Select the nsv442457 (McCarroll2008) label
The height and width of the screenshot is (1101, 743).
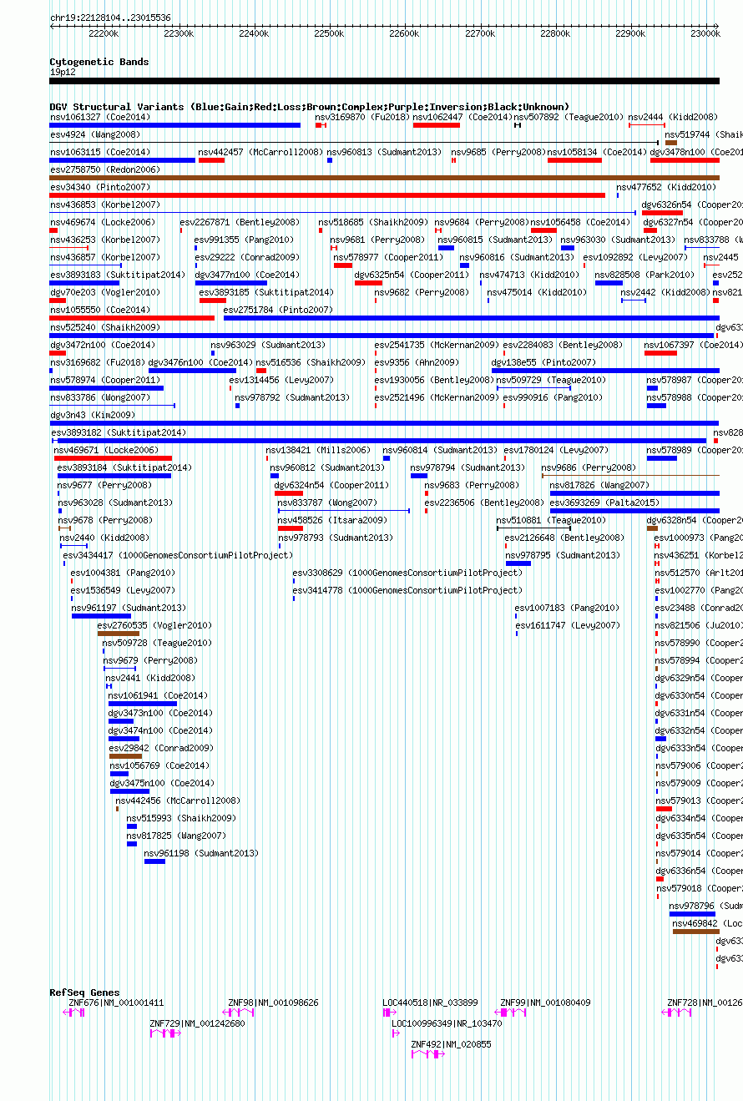[260, 152]
